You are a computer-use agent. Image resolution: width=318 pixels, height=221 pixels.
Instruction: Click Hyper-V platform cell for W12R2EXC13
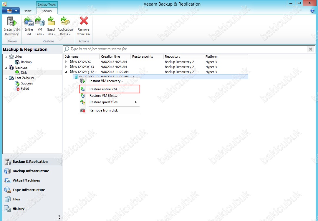211,67
